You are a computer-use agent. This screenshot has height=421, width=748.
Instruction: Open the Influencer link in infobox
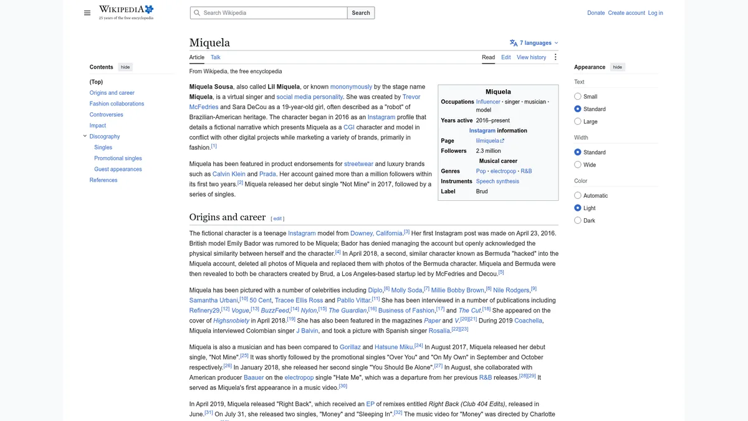(x=488, y=102)
